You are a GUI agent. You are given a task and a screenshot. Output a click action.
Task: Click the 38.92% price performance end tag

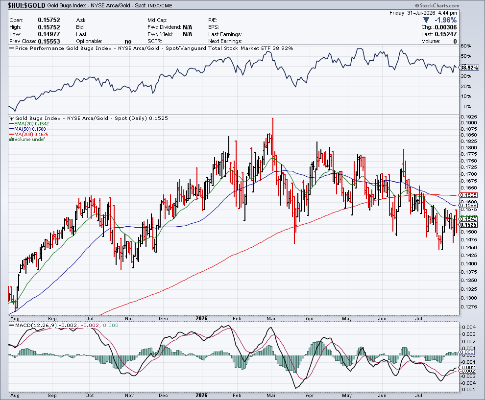[469, 68]
